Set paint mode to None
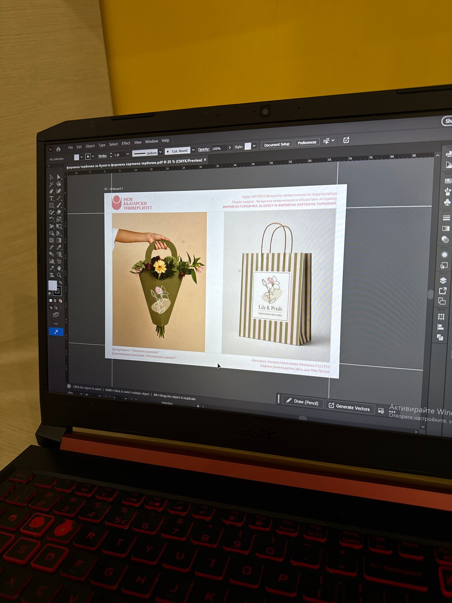 [60, 301]
